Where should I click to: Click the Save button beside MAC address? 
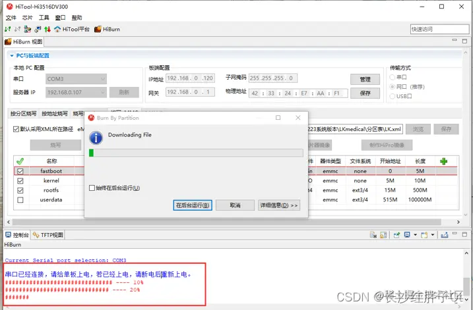point(365,93)
